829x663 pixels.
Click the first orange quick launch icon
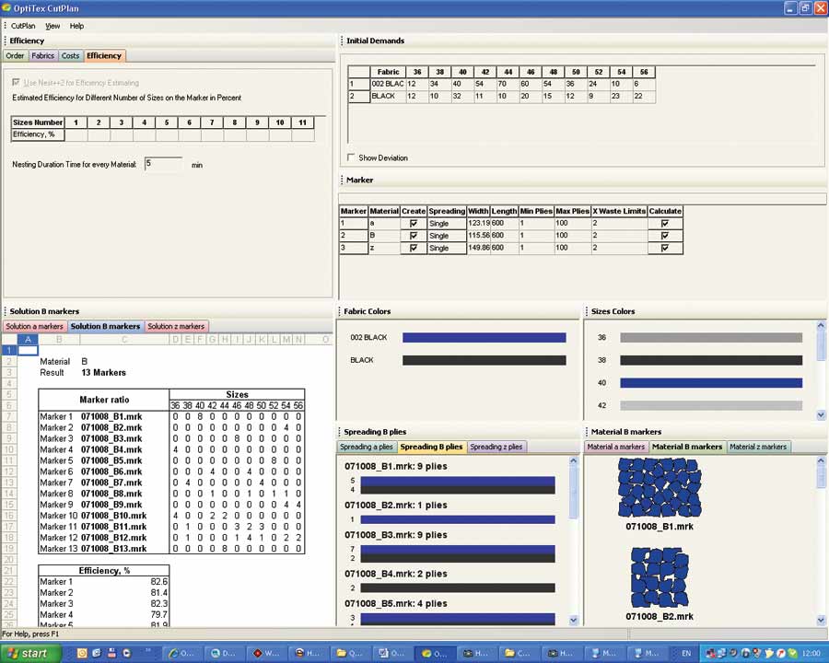point(82,654)
